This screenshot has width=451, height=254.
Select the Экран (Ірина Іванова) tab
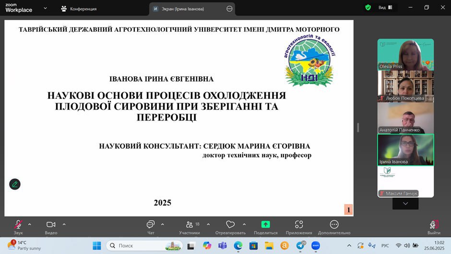pyautogui.click(x=183, y=9)
